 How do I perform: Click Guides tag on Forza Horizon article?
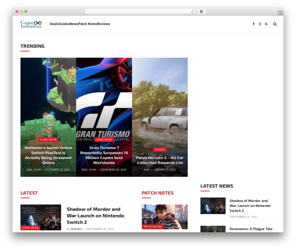pyautogui.click(x=160, y=150)
